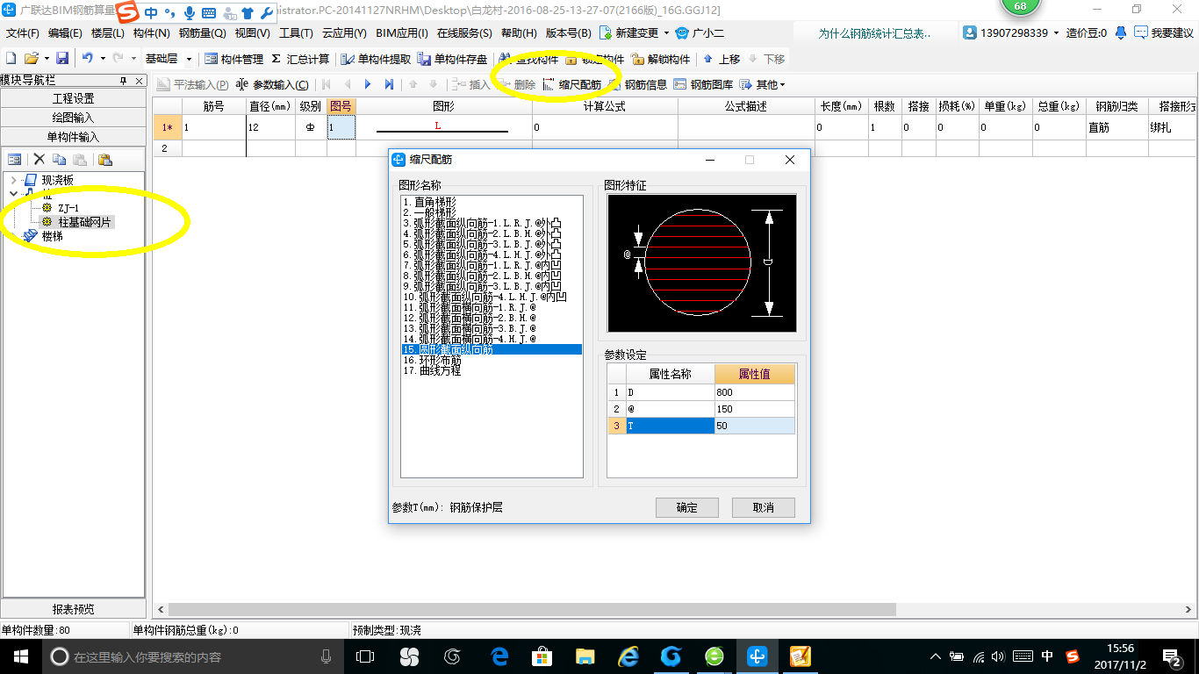Paste special clipboard icon in navigation panel
1199x674 pixels.
tap(105, 159)
